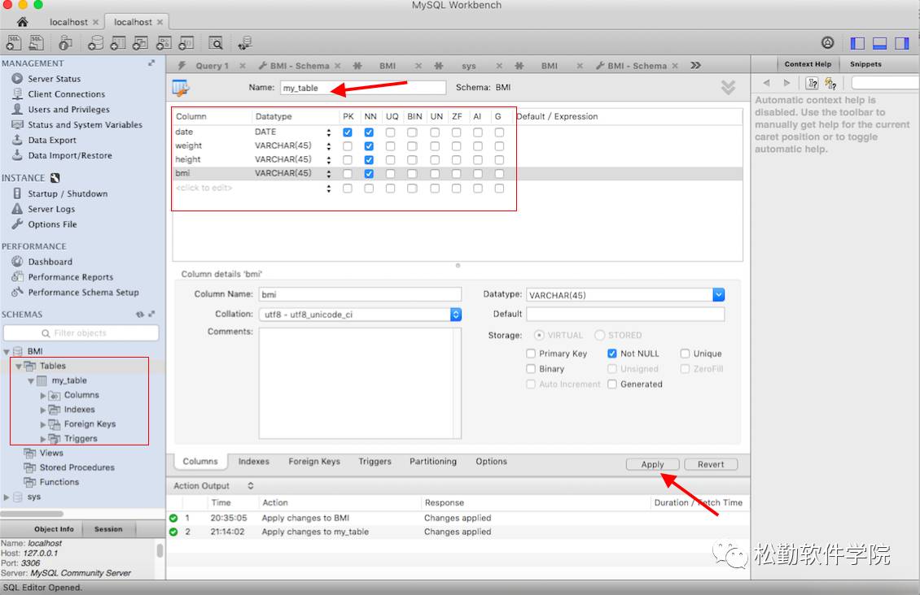Create new table icon in toolbar

coord(118,43)
